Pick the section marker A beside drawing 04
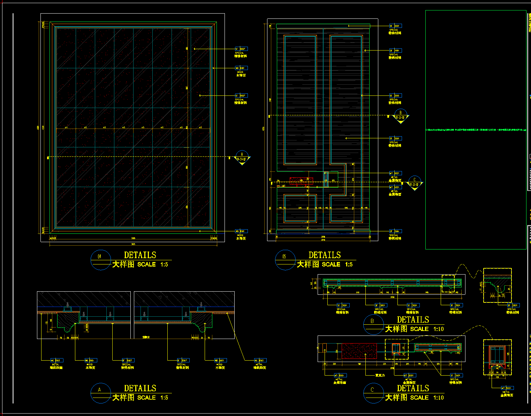 pyautogui.click(x=242, y=157)
